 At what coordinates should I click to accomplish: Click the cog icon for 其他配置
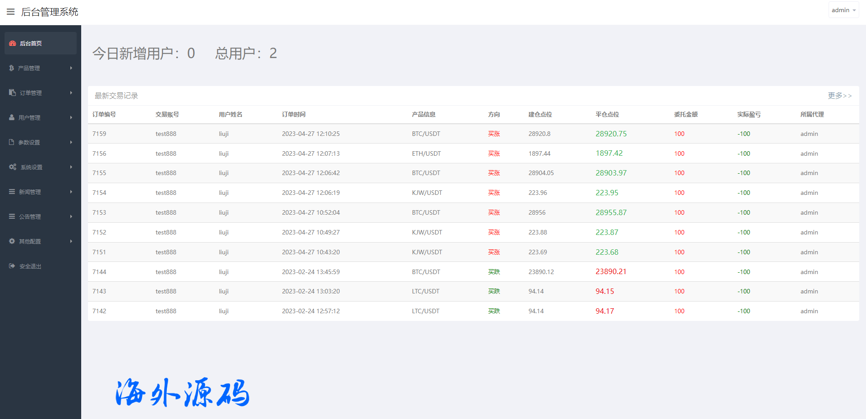tap(12, 241)
